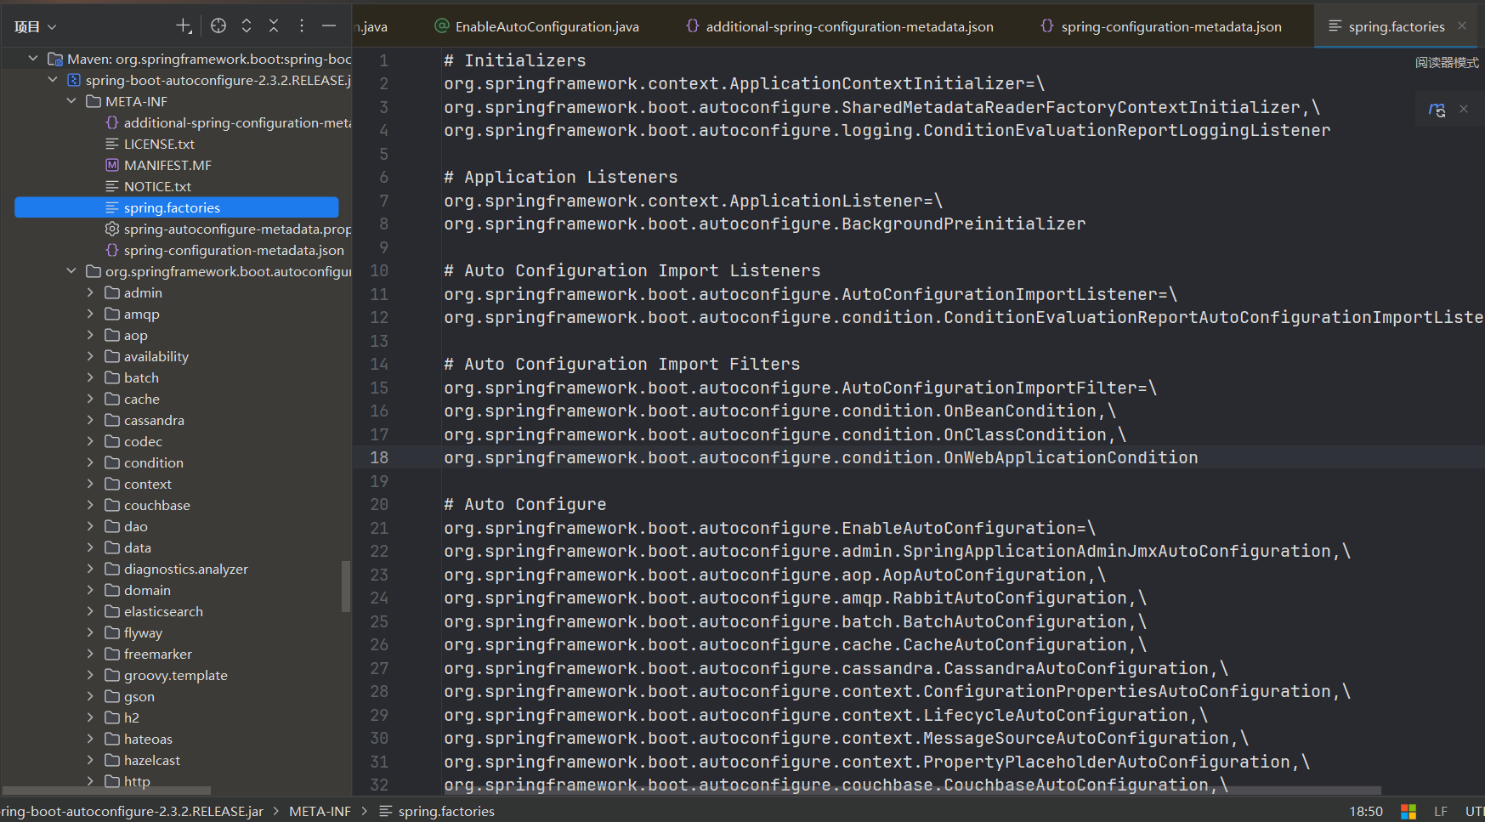
Task: Select spring.factories in the project tree
Action: pos(177,207)
